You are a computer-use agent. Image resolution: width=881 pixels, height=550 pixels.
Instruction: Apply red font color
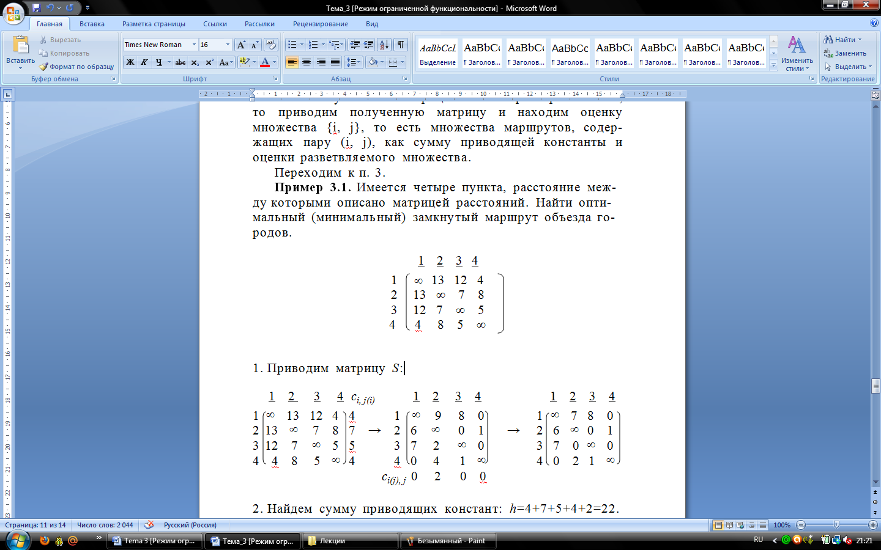click(265, 62)
